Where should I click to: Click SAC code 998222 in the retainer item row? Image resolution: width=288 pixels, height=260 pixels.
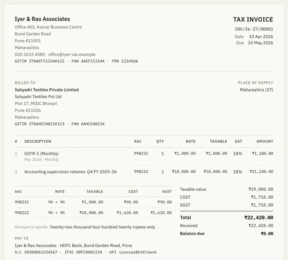tap(141, 172)
